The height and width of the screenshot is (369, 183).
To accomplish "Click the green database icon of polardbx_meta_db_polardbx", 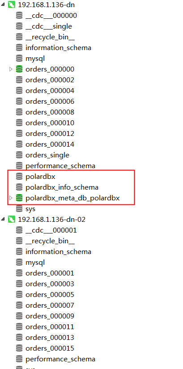I will [x=19, y=198].
